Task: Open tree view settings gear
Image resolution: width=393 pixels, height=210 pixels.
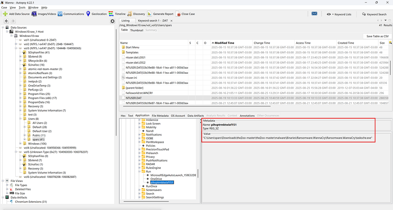Action: (x=112, y=21)
